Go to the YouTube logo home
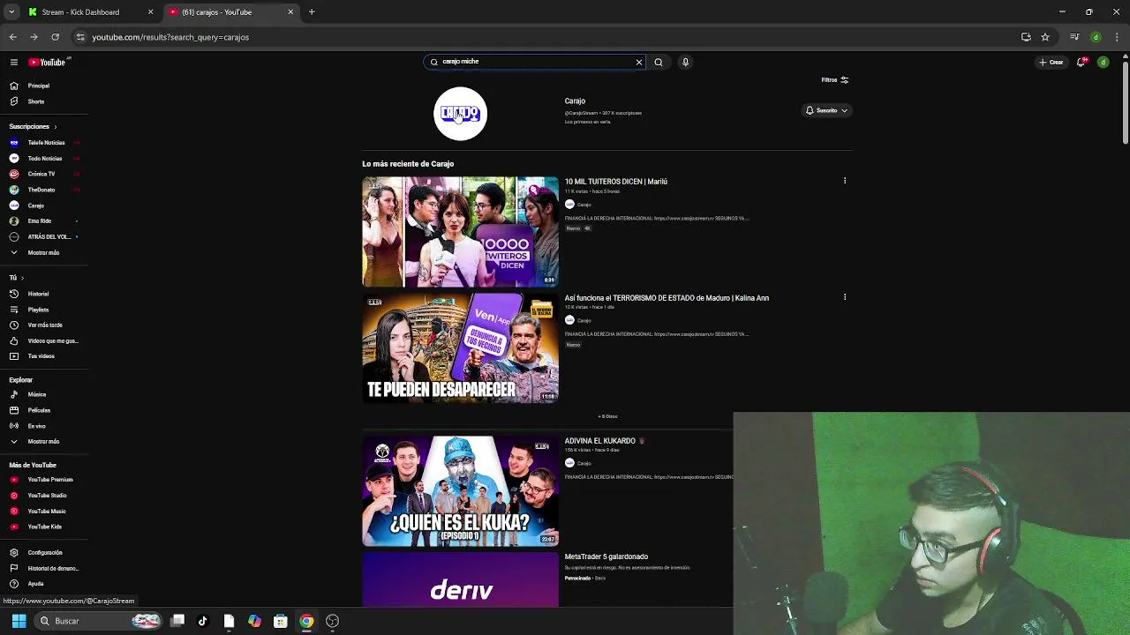Viewport: 1130px width, 635px height. tap(47, 62)
